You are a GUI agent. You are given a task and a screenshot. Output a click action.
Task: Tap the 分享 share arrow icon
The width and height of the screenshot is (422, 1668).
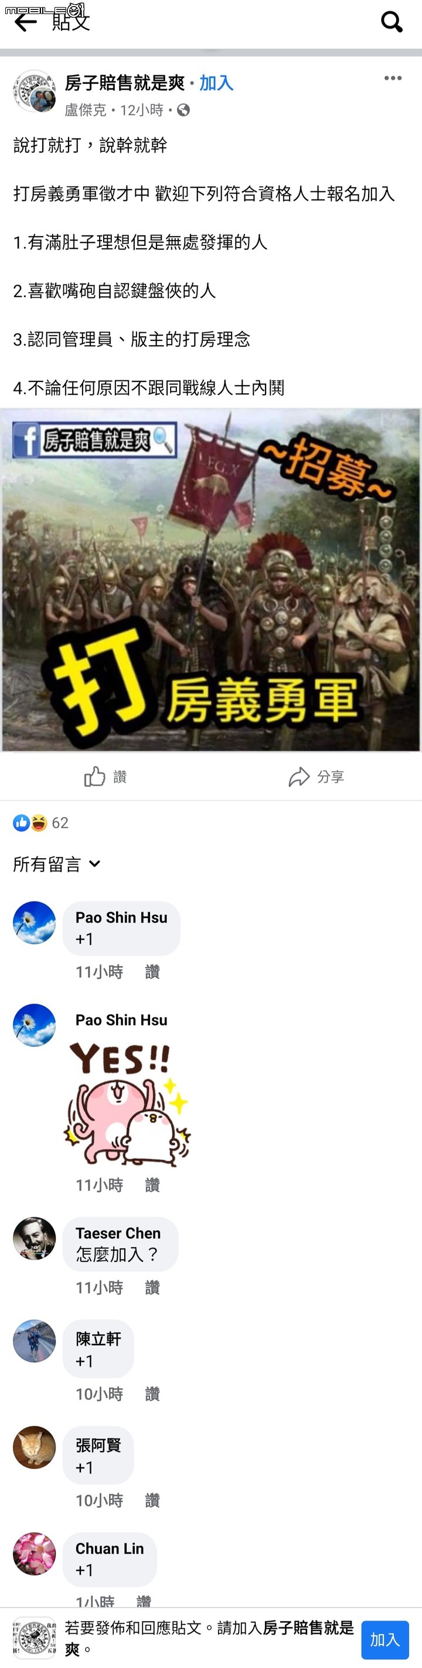(x=300, y=776)
